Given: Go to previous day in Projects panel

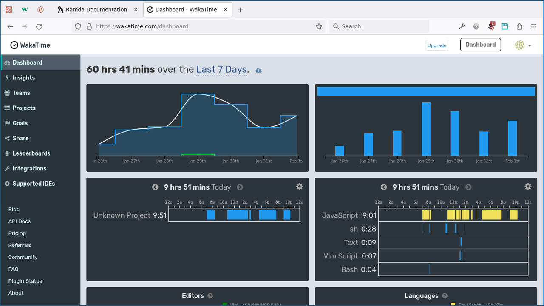Looking at the screenshot, I should pyautogui.click(x=155, y=187).
